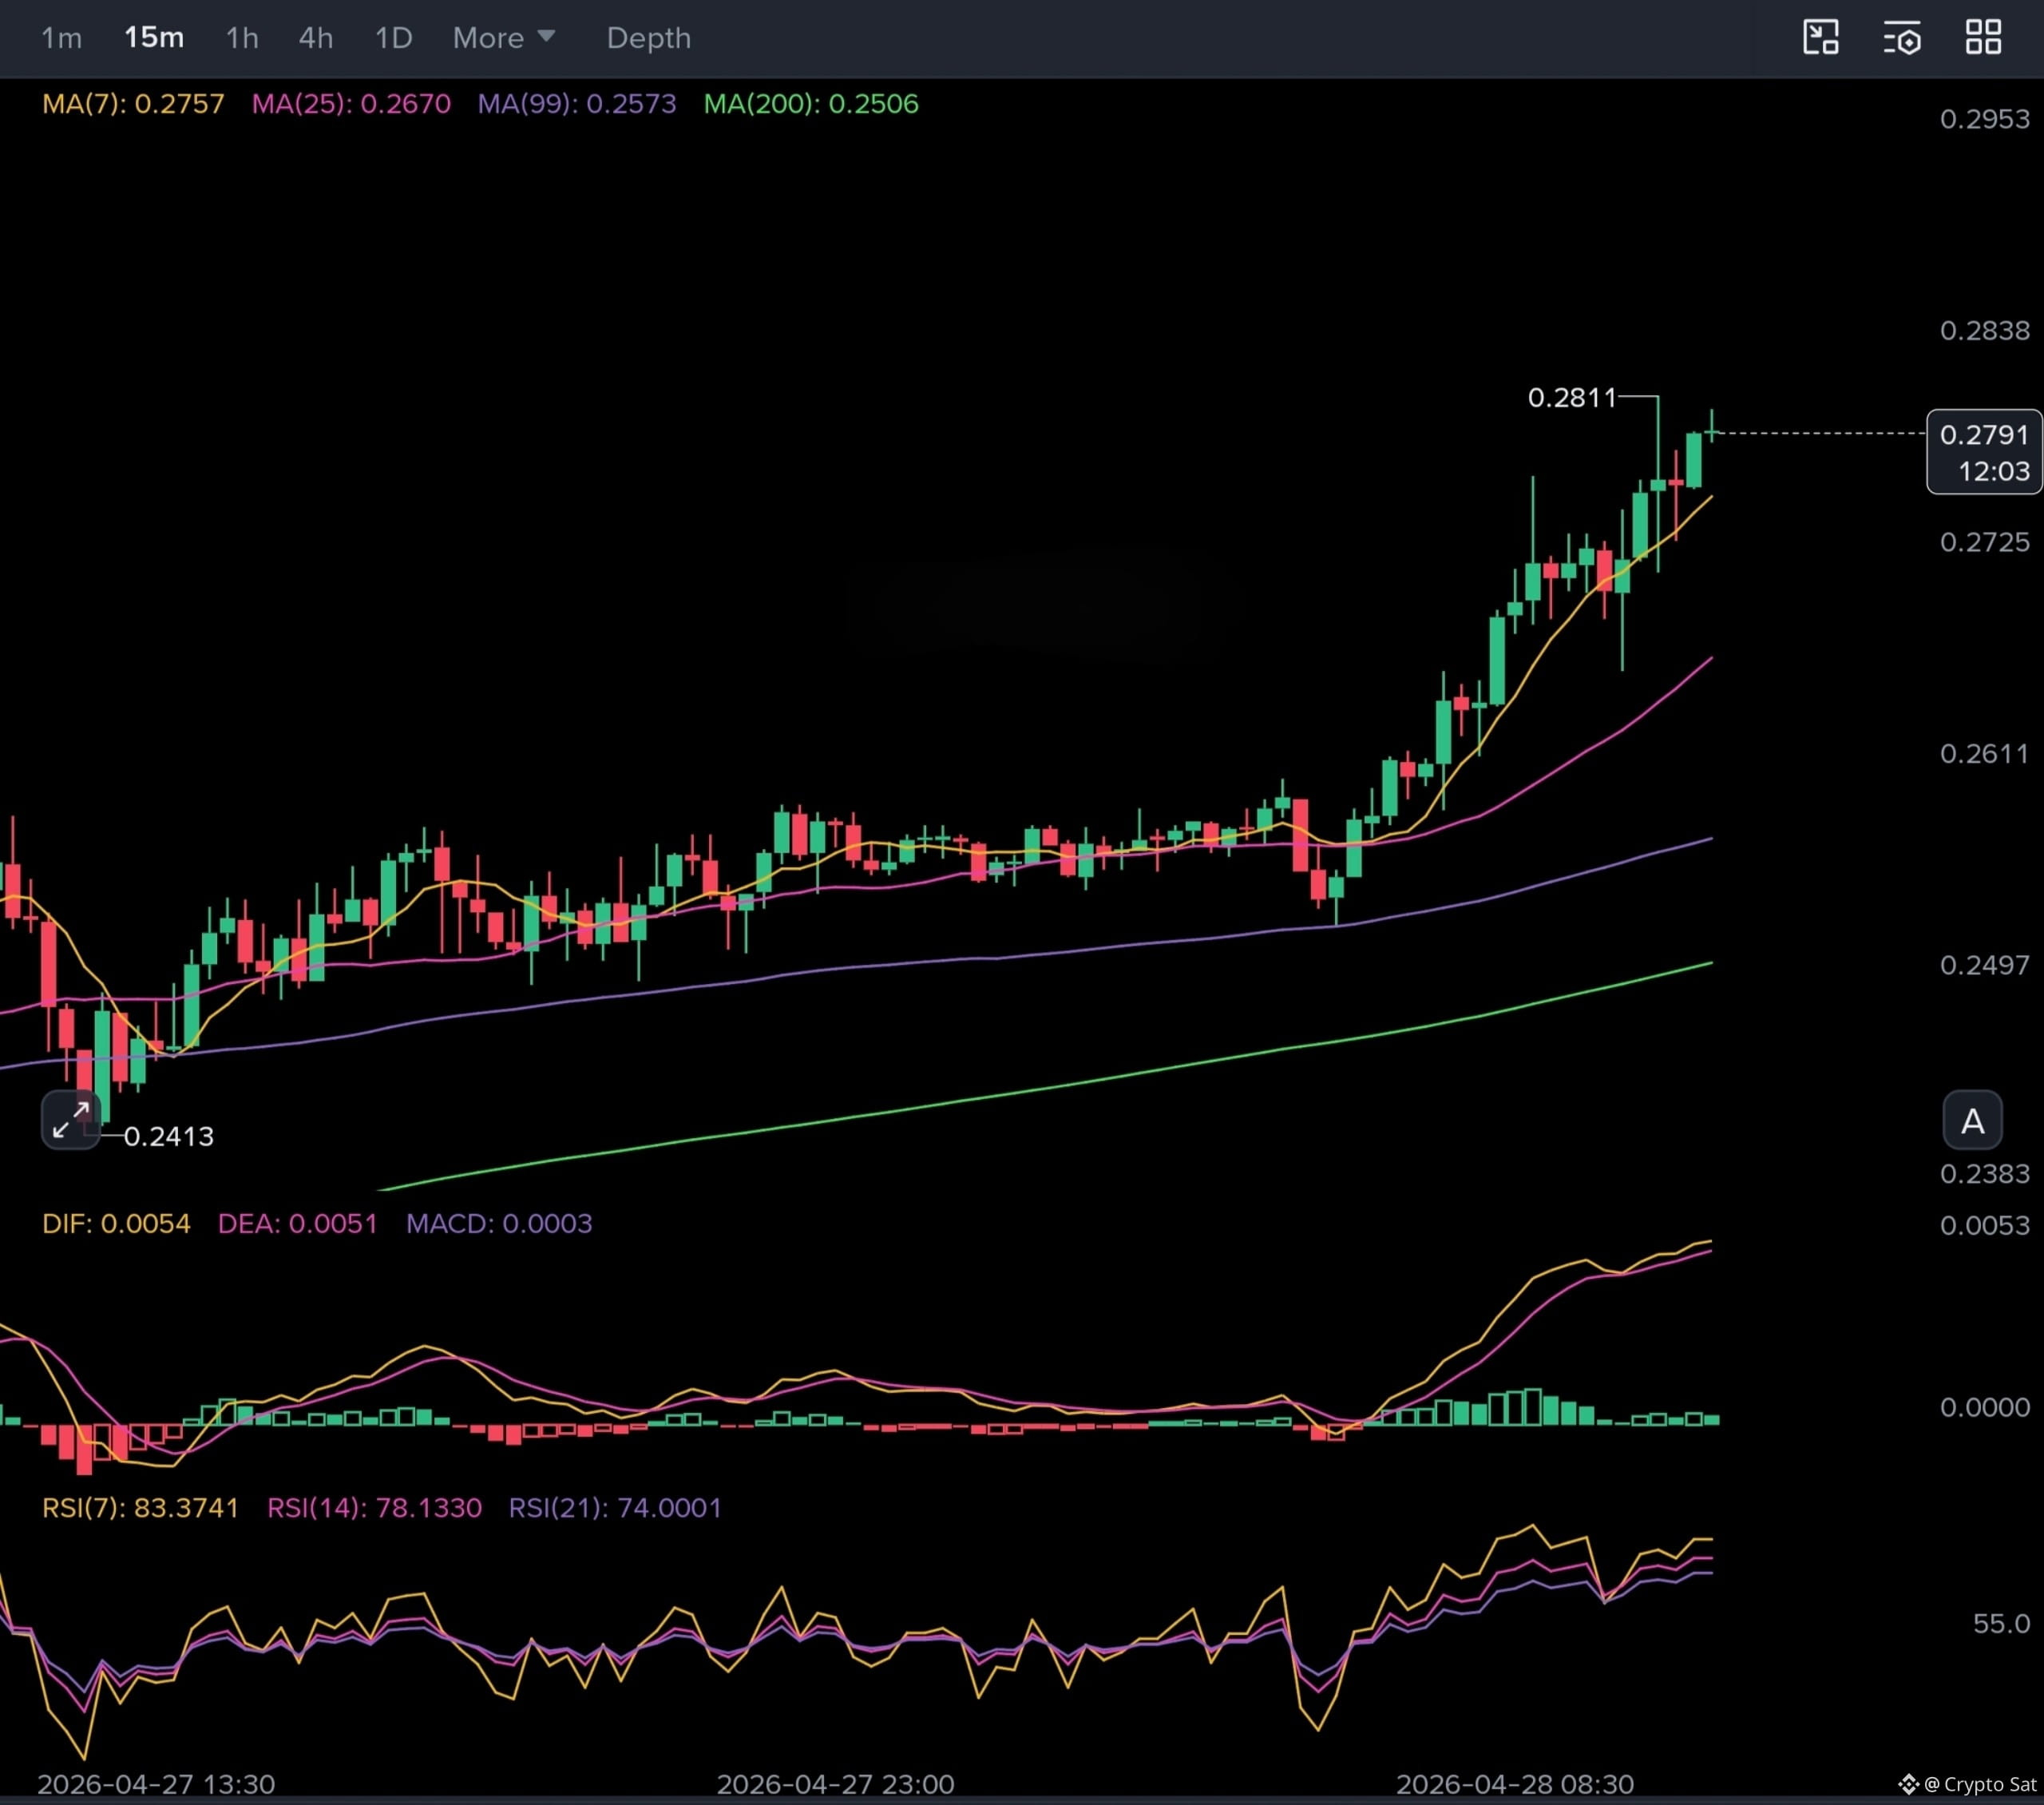
Task: Click the MA(25): 0.2670 indicator label
Action: pyautogui.click(x=351, y=104)
